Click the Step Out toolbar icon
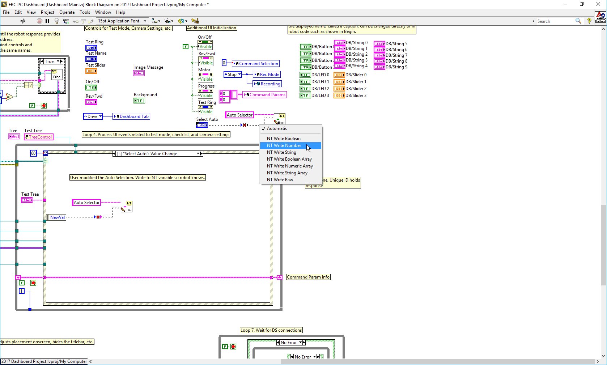 91,21
